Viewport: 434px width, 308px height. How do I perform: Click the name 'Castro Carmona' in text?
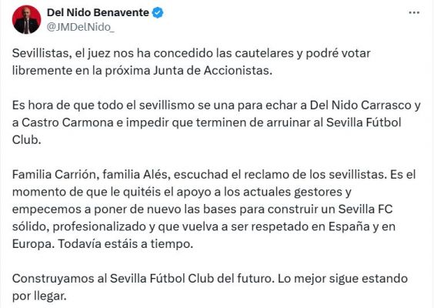68,122
